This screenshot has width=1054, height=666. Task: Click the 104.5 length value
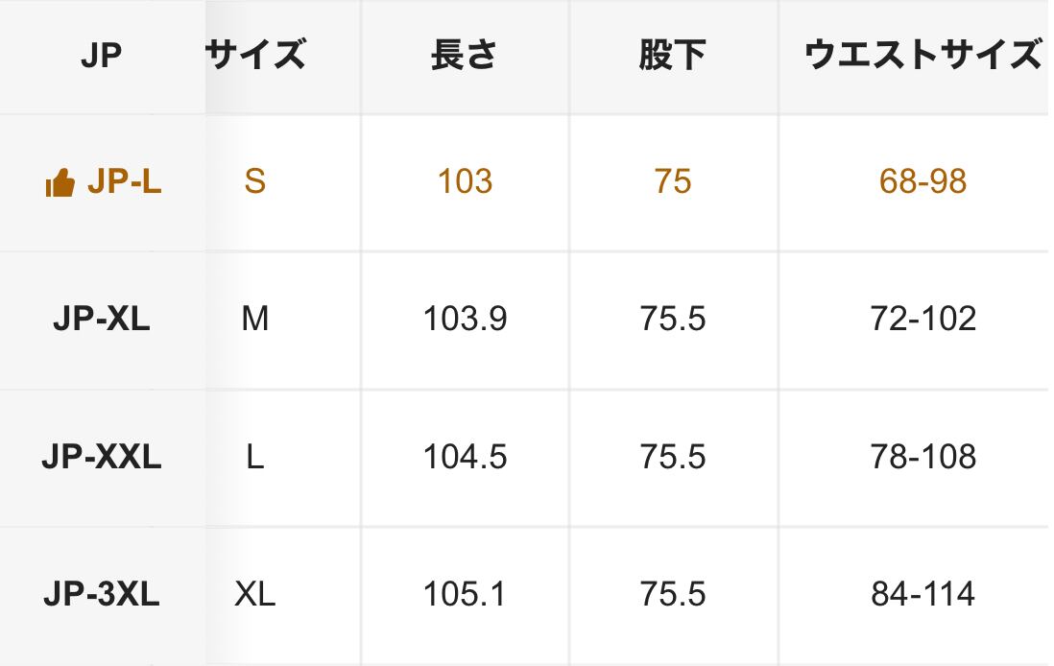[465, 457]
